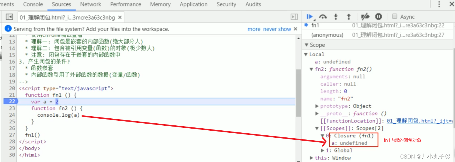Viewport: 455px width, 162px height.
Task: Open the Audits tab
Action: click(x=253, y=4)
